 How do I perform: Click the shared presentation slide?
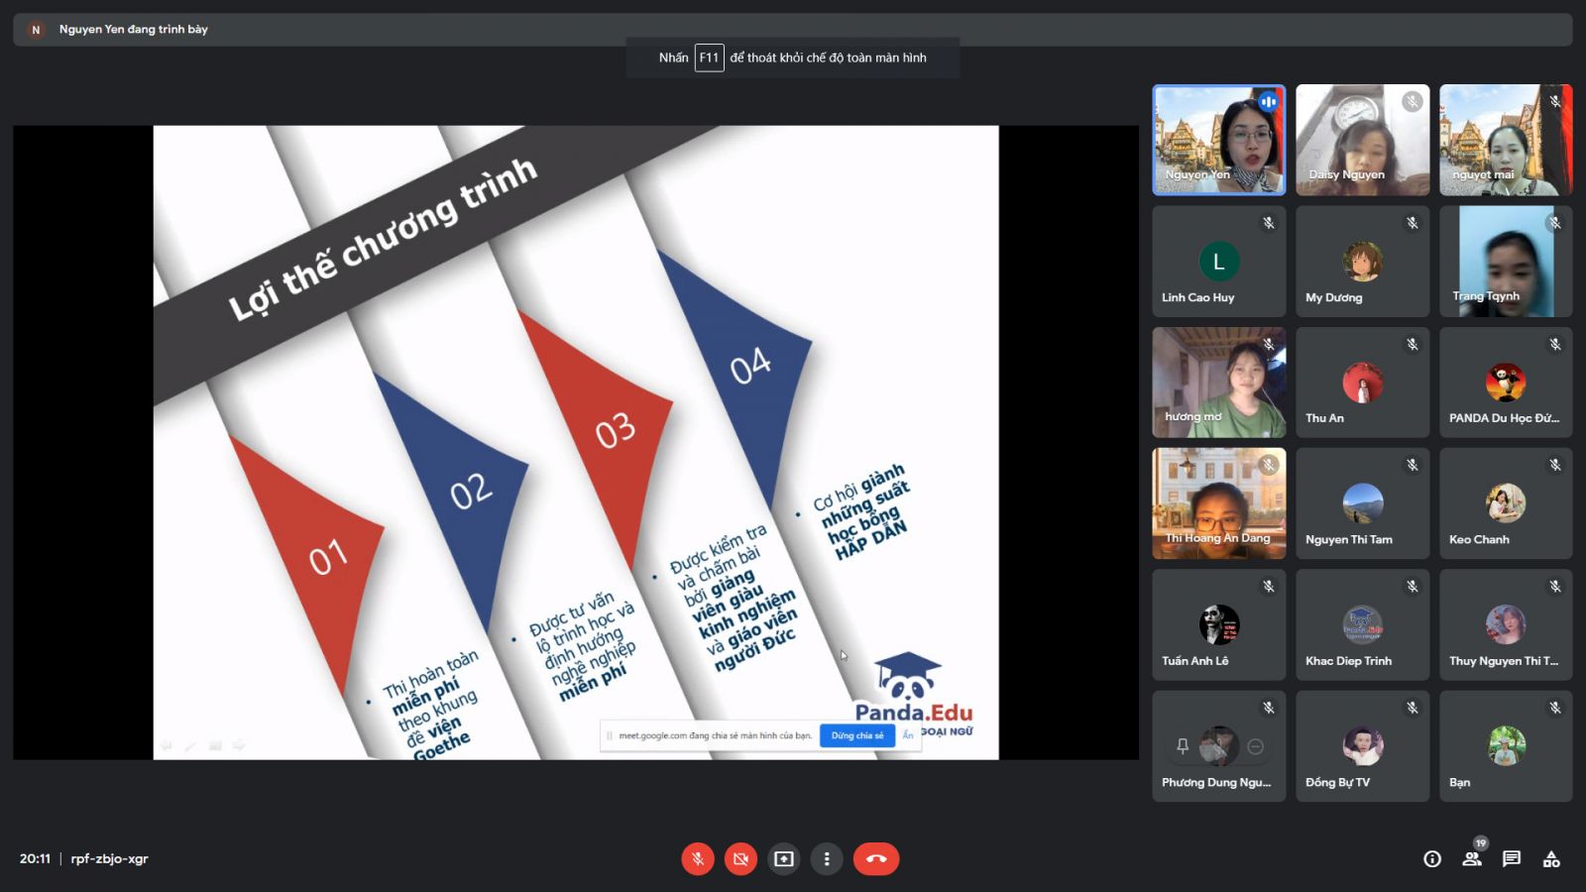click(575, 442)
